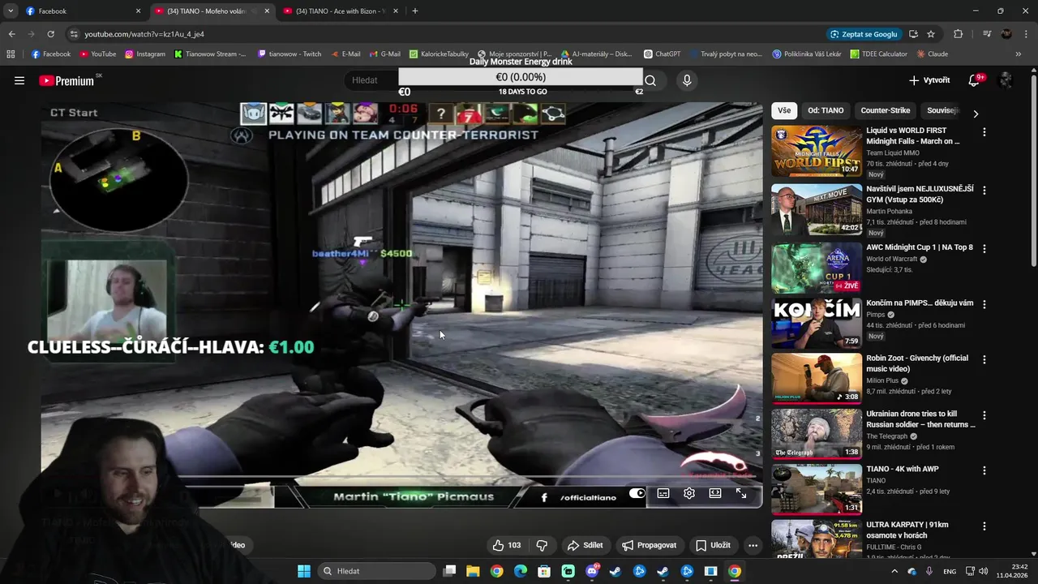This screenshot has height=584, width=1038.
Task: Select the Vše filter chip
Action: [x=784, y=110]
